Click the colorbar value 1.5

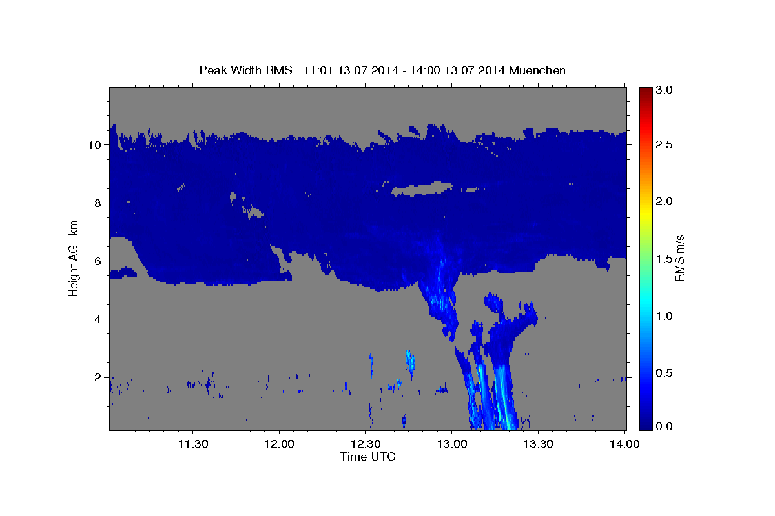click(x=665, y=259)
